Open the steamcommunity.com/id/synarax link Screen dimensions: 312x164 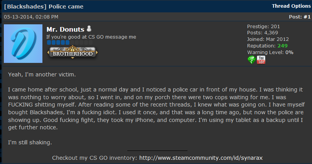coord(201,158)
